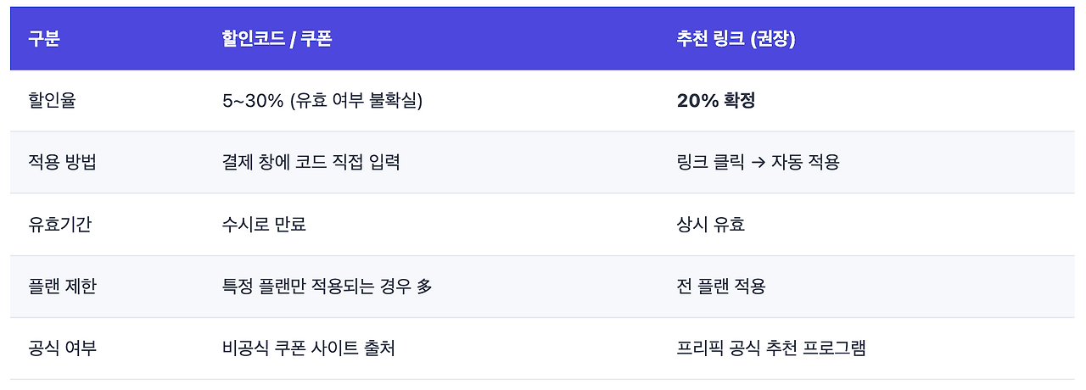This screenshot has width=1086, height=390.
Task: Click the 상시 유효 cell
Action: point(710,225)
